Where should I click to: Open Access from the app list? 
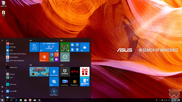(17, 44)
